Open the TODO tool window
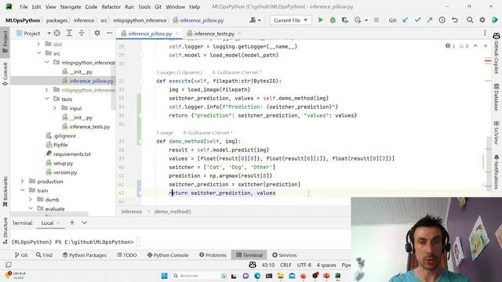Viewport: 502px width, 282px height. (127, 255)
